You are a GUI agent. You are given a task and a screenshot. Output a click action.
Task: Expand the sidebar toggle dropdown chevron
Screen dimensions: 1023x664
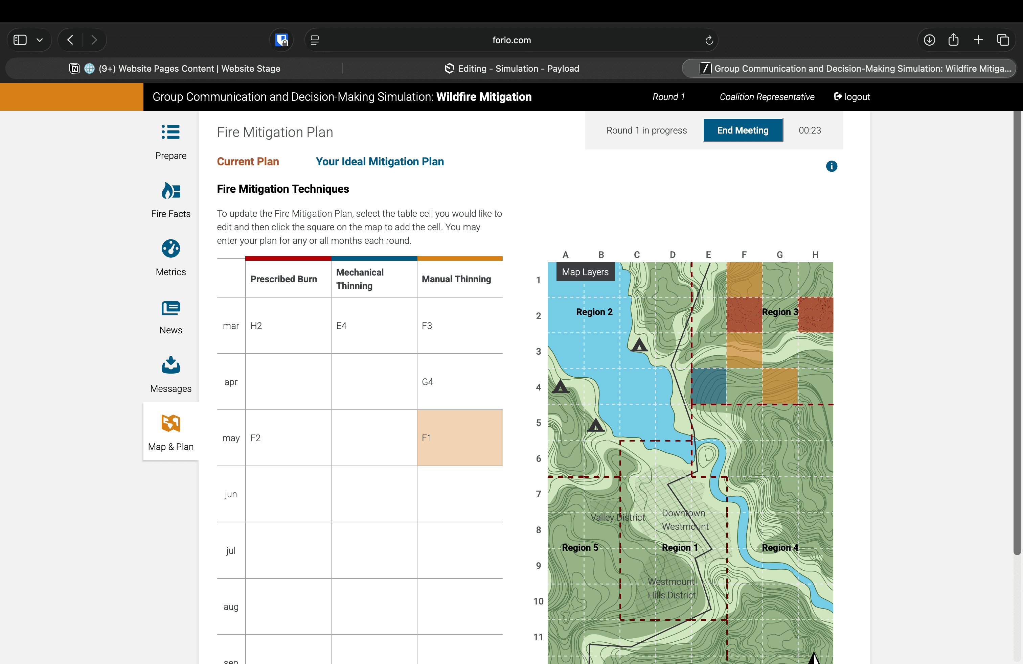[x=40, y=40]
